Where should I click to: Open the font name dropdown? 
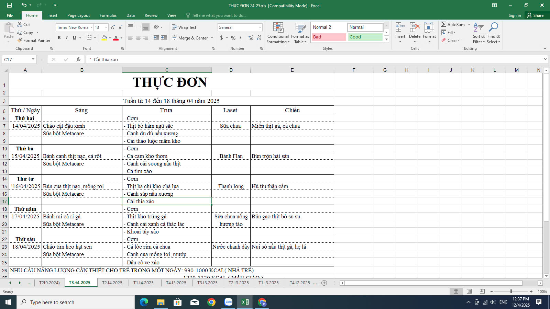click(91, 27)
